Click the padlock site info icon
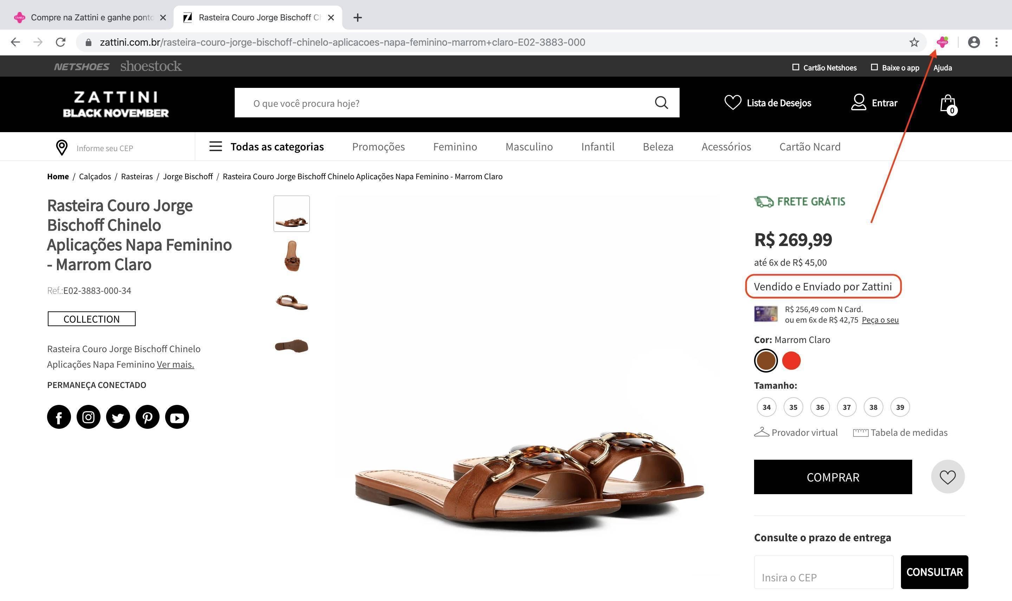 coord(89,42)
